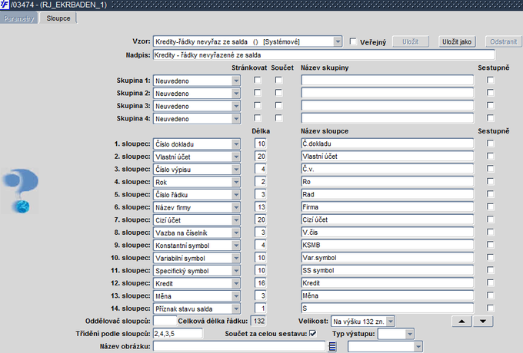Click the Délka field for 6. sloupec

tap(260, 207)
